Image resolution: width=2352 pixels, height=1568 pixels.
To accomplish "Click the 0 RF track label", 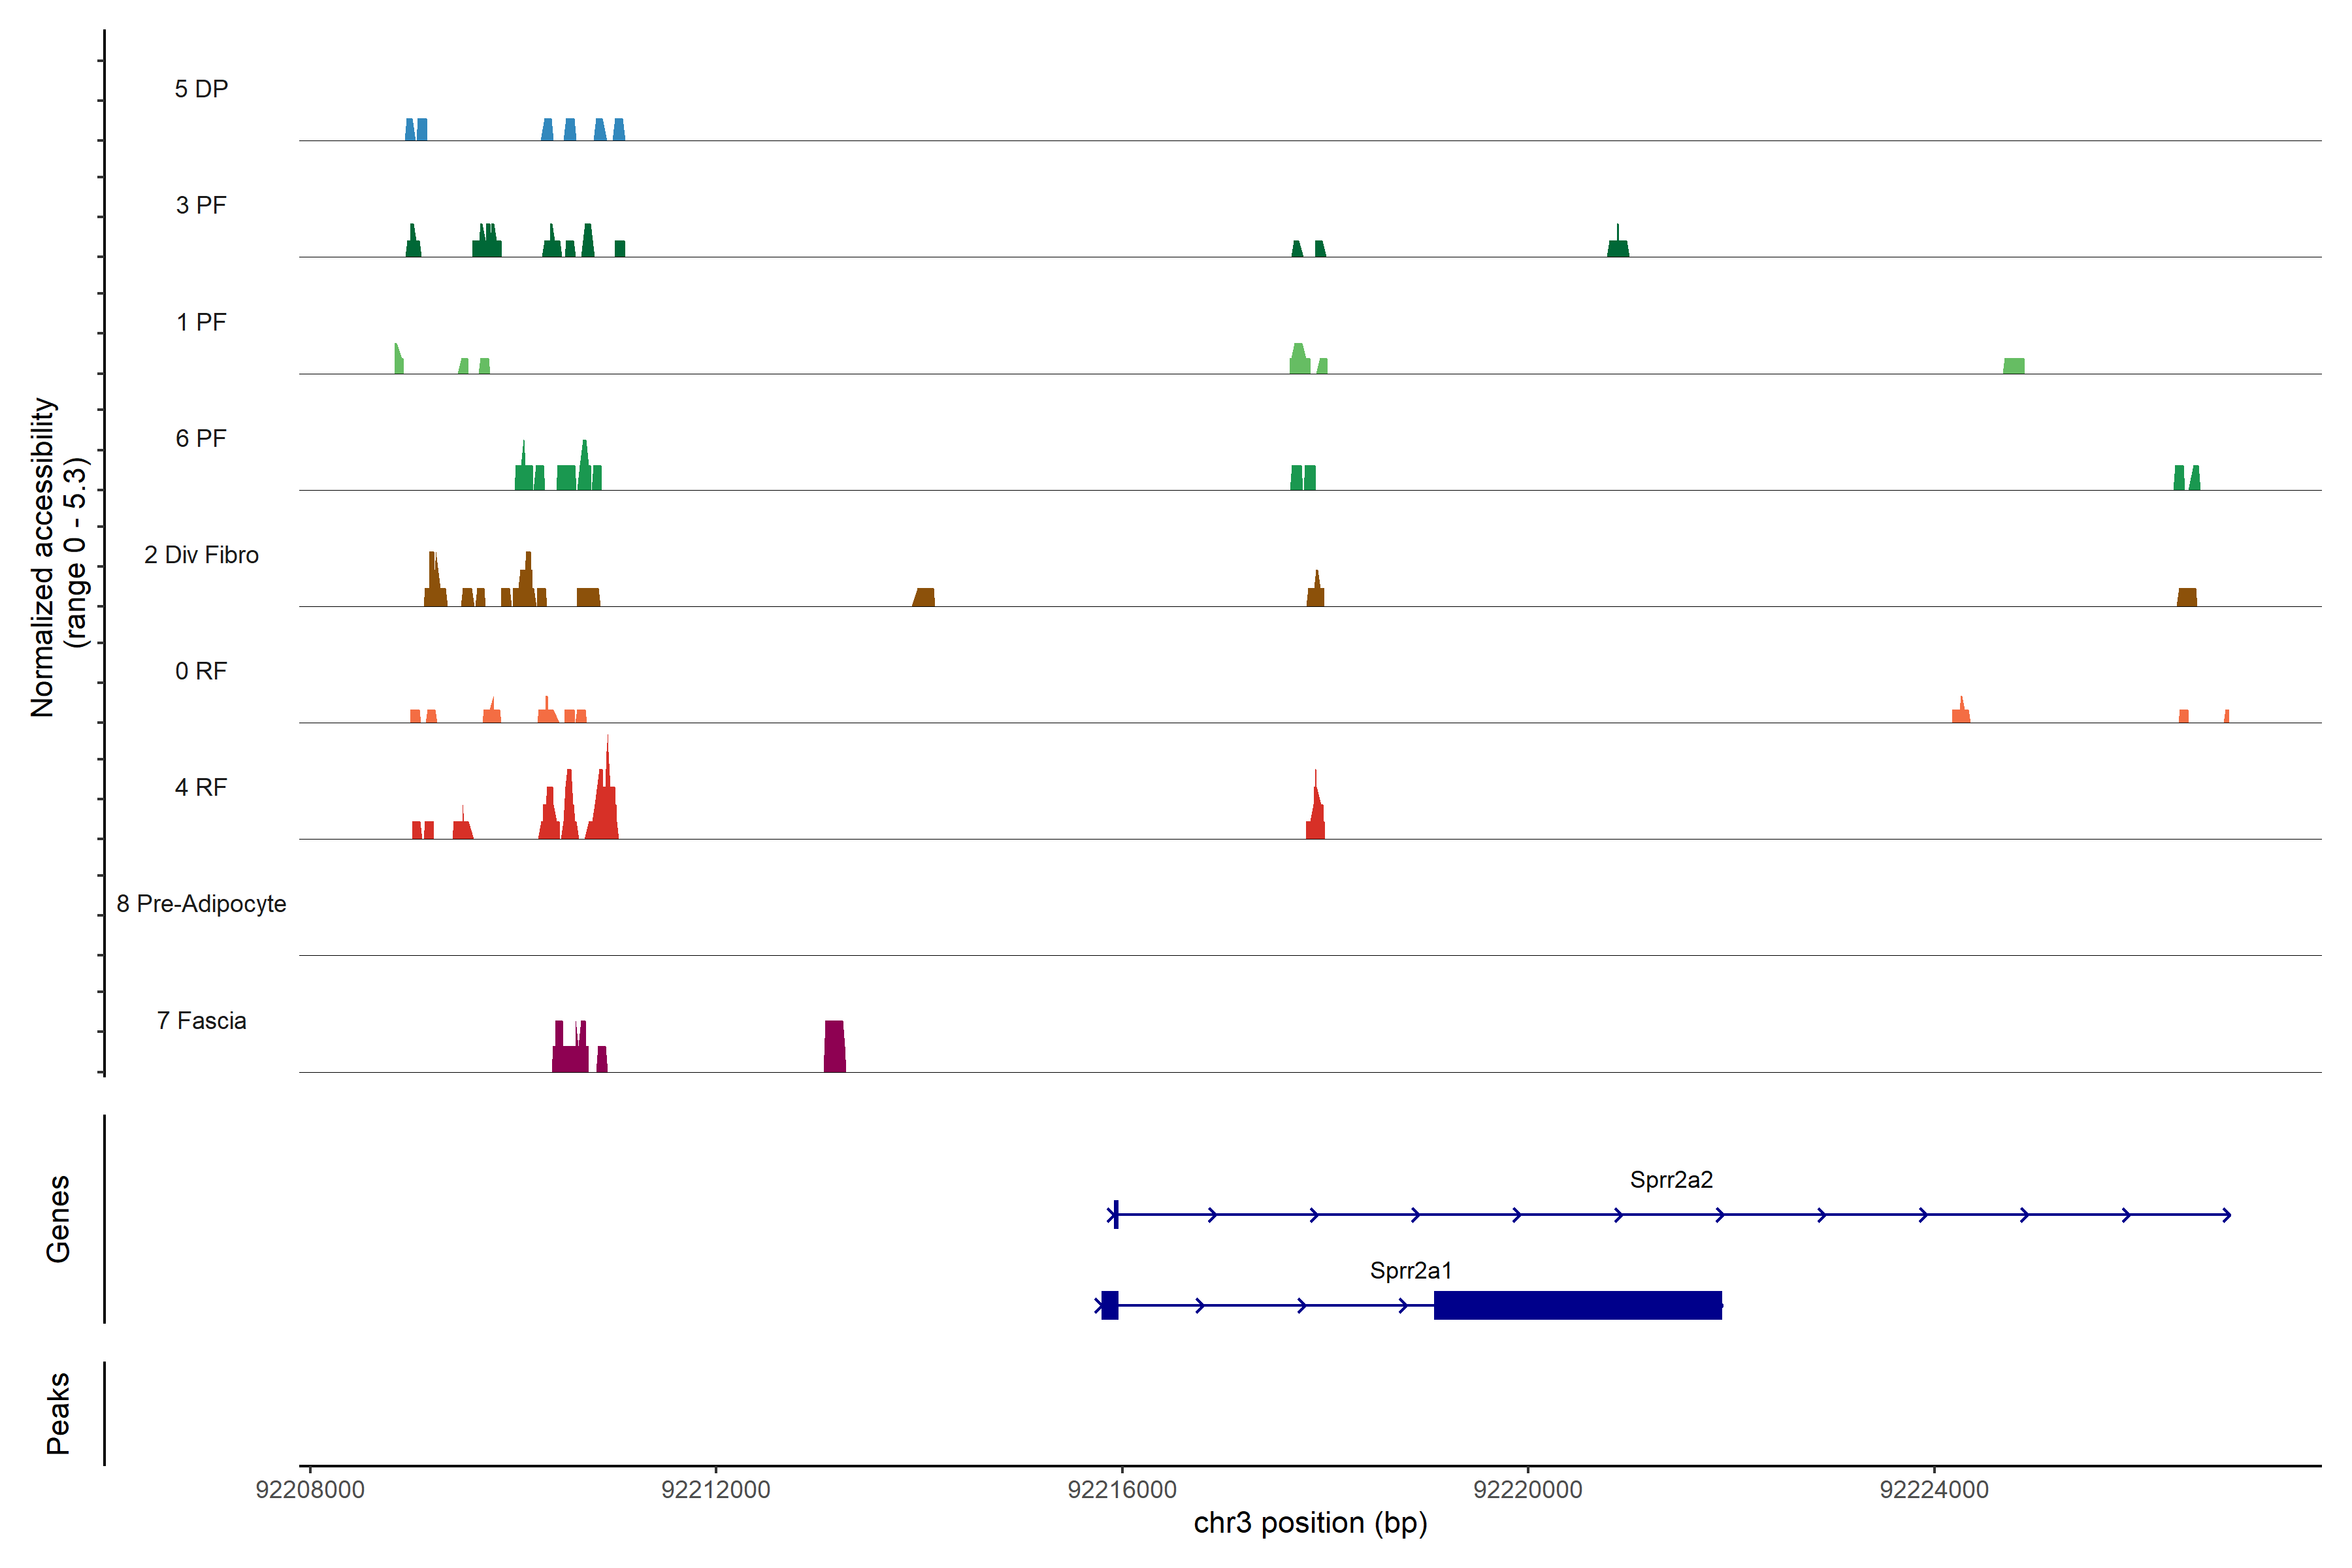I will [201, 671].
